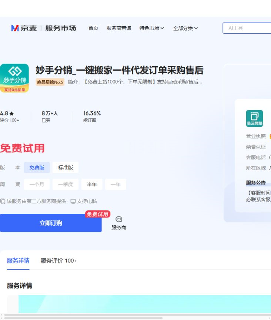The image size is (271, 320).
Task: Open the 服务商查询 navigation item
Action: click(118, 28)
